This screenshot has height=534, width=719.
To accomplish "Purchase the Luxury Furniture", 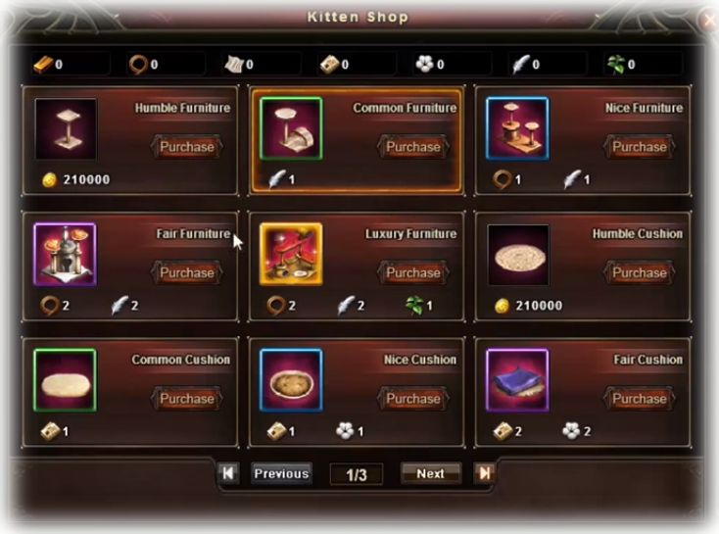I will pyautogui.click(x=413, y=272).
